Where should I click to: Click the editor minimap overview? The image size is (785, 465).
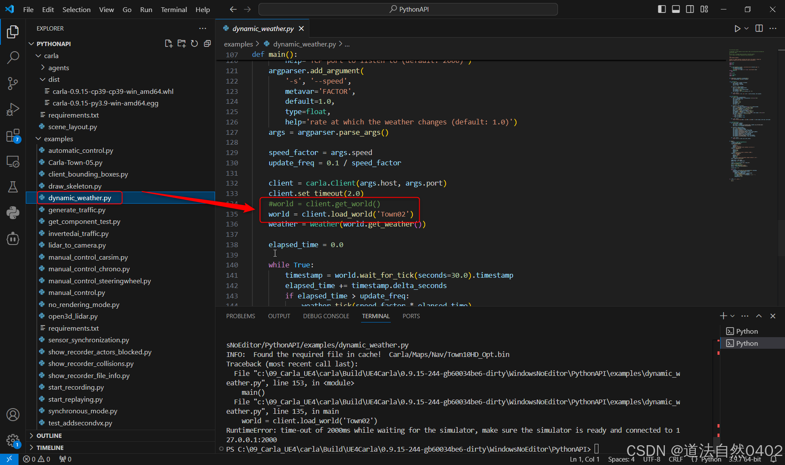click(752, 115)
